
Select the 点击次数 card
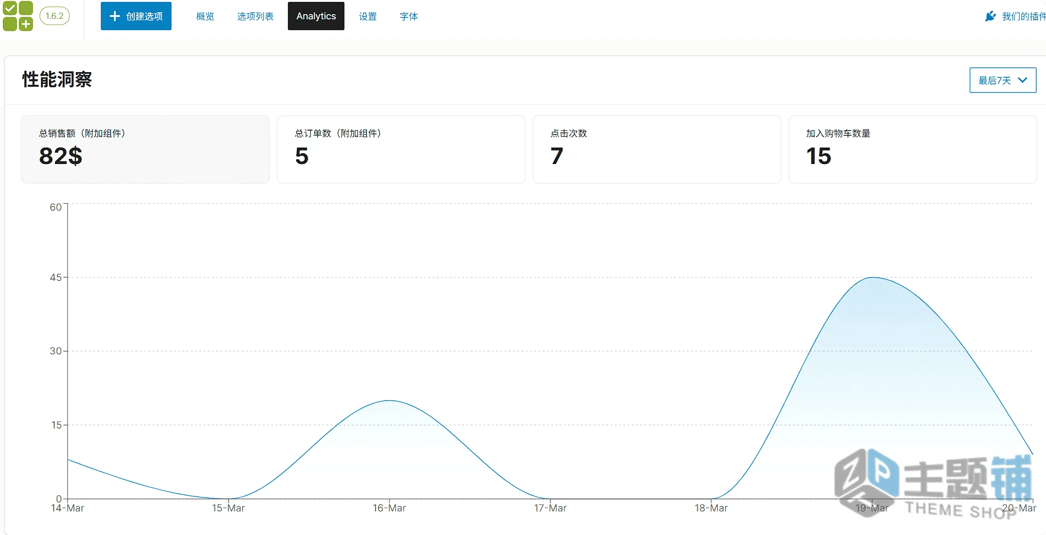[x=657, y=149]
